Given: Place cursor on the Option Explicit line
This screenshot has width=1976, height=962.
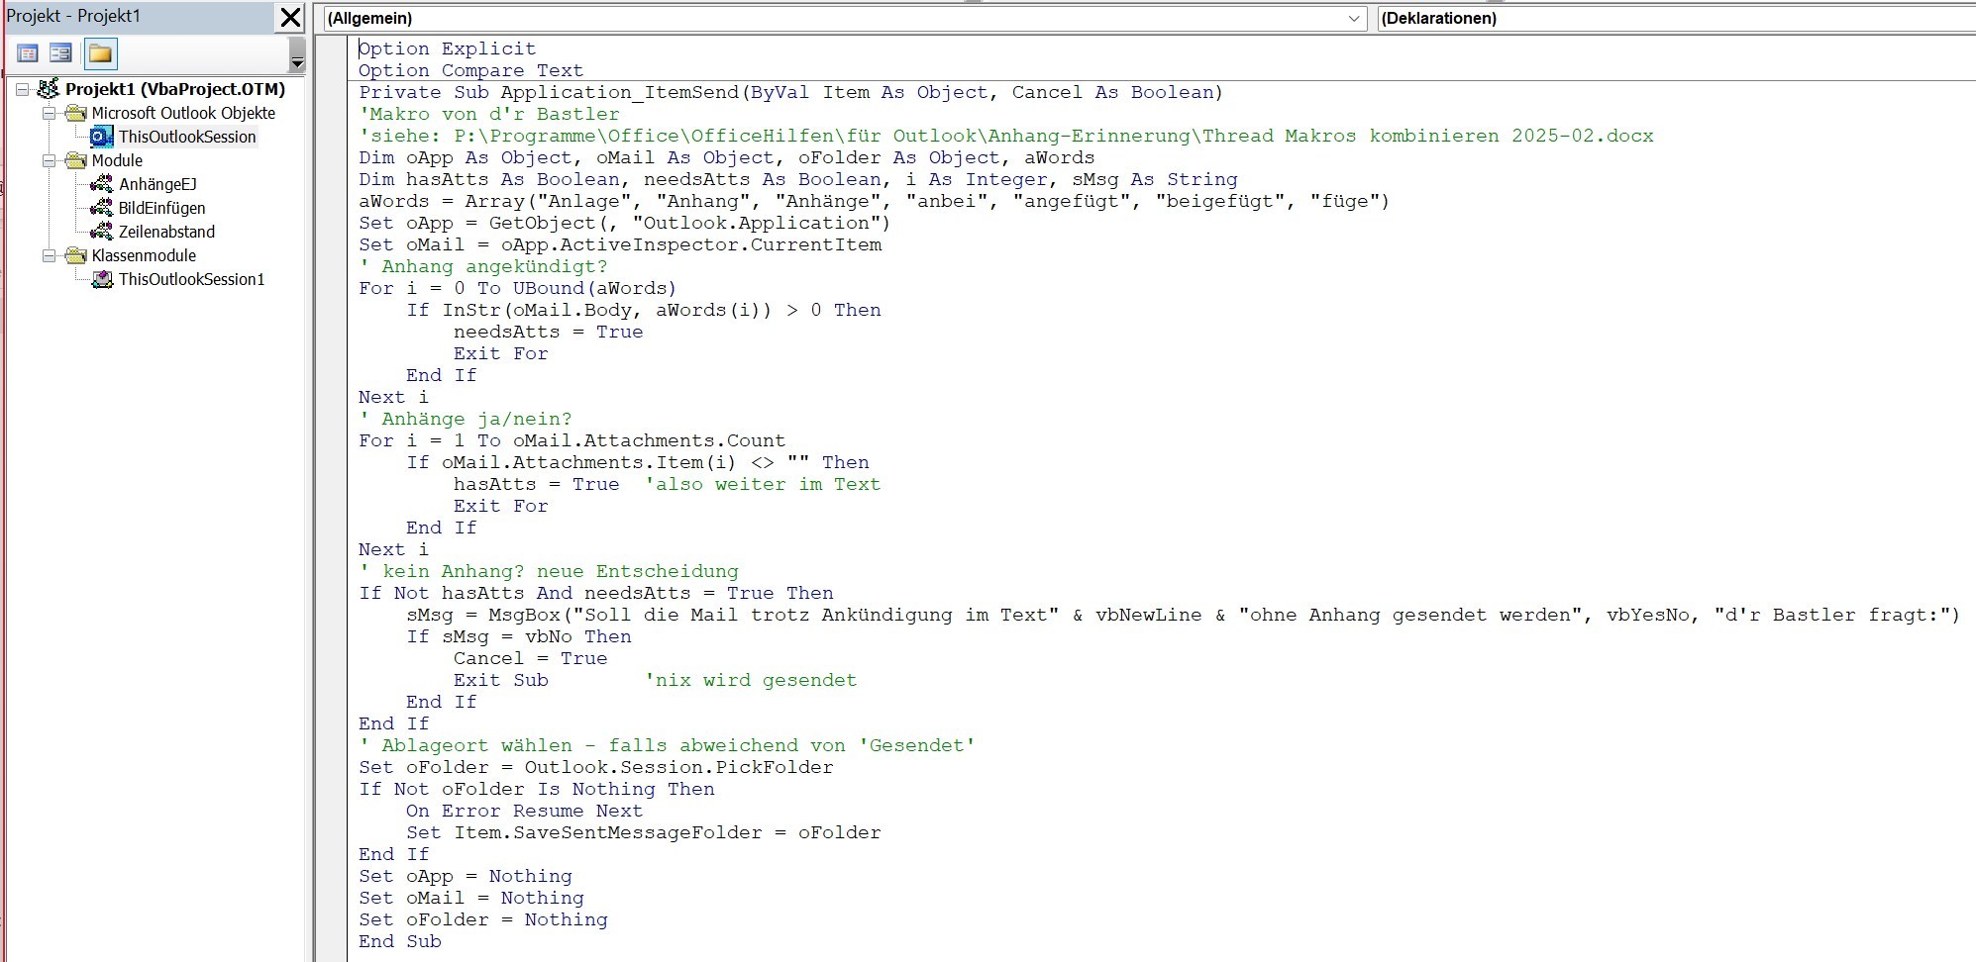Looking at the screenshot, I should coord(447,48).
